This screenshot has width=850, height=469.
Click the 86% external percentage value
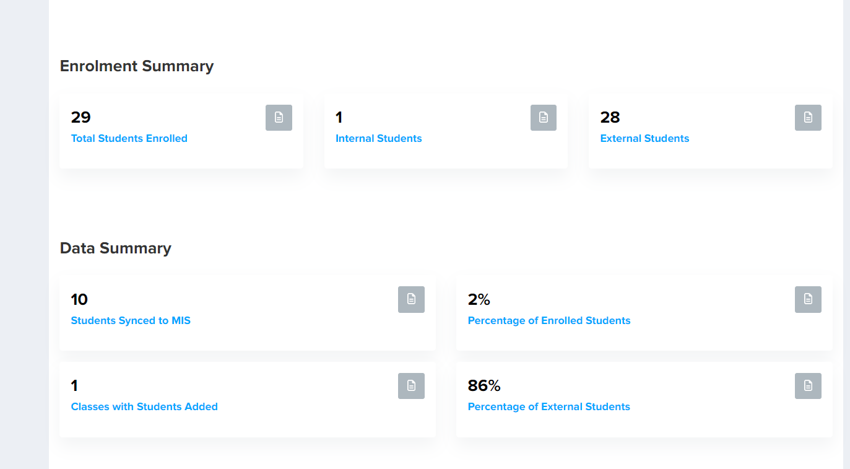tap(484, 386)
